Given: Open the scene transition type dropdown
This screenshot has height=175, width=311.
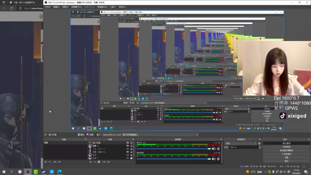Looking at the screenshot, I should pos(241,143).
